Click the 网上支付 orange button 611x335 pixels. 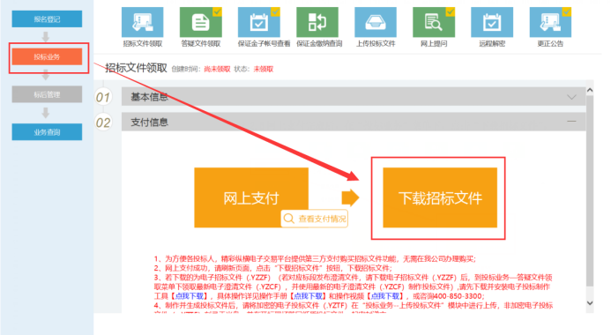[251, 197]
